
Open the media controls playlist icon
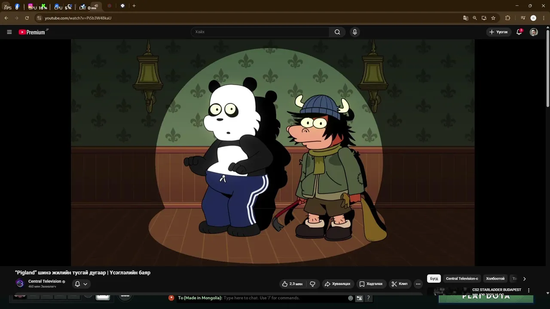[x=523, y=18]
